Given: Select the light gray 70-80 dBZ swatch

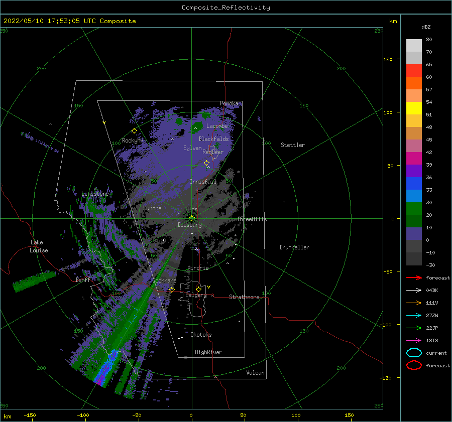Looking at the screenshot, I should point(414,45).
